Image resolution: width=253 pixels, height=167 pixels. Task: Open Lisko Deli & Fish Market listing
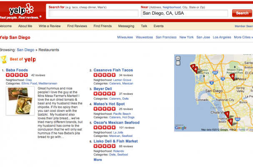(x=116, y=141)
